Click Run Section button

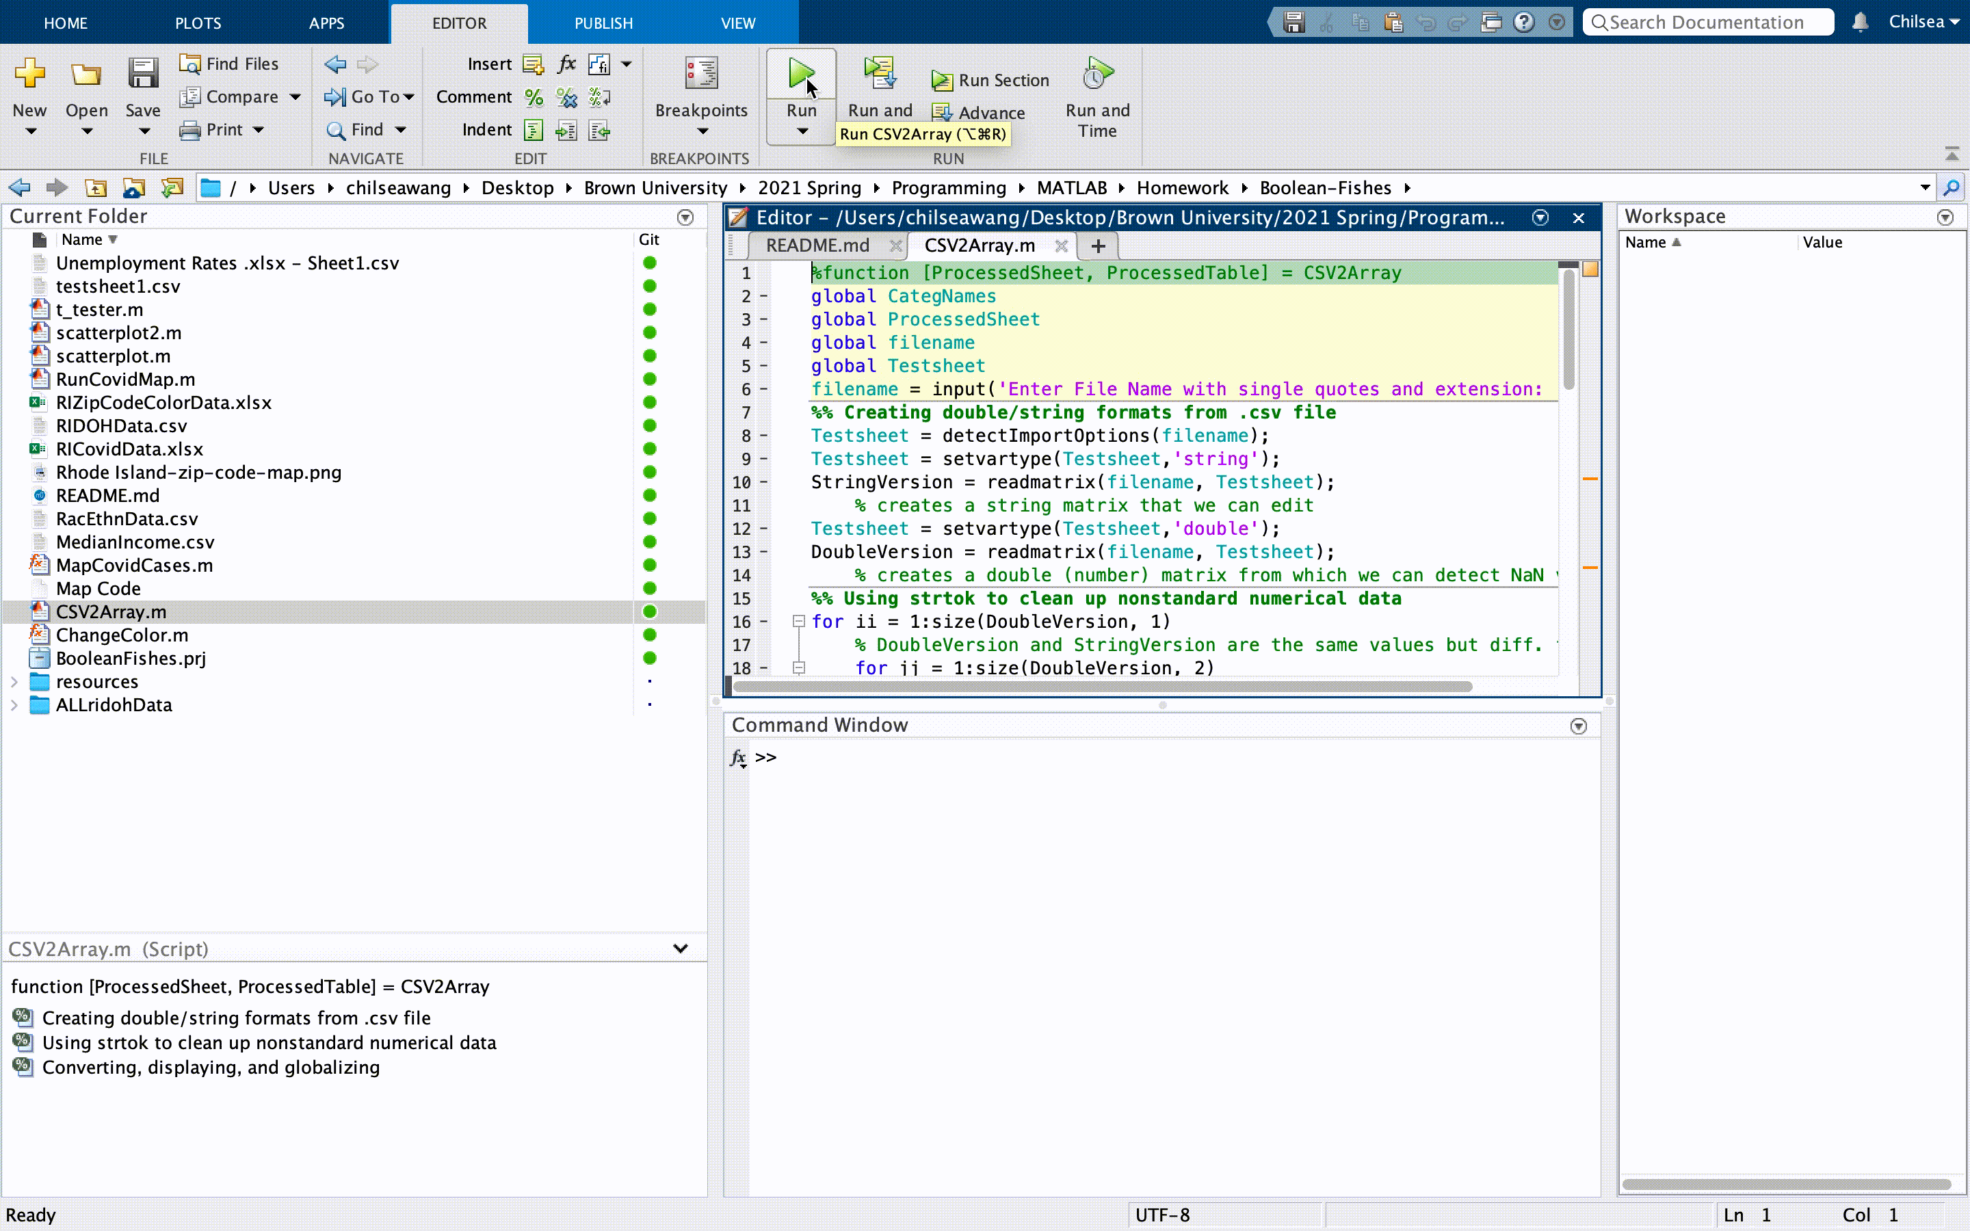(x=990, y=80)
